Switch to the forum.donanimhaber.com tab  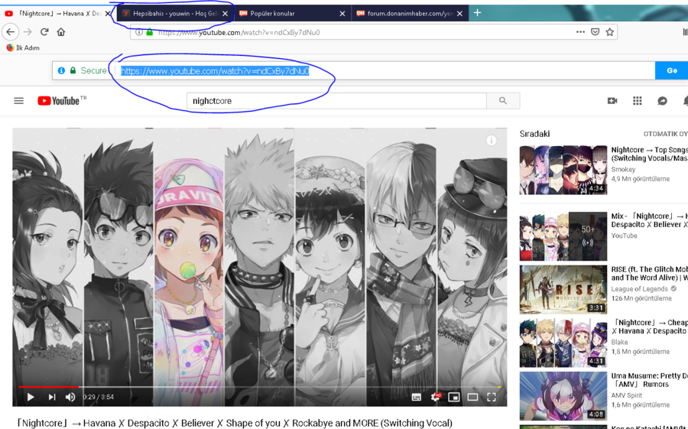410,14
